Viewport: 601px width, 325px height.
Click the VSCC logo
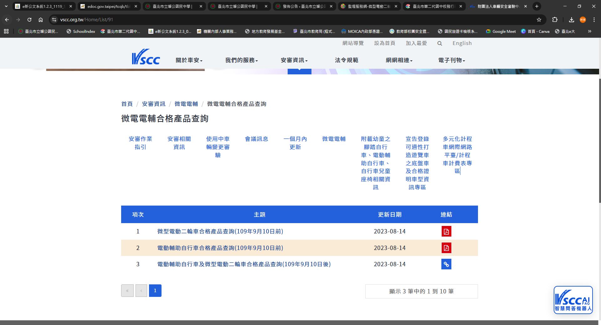tap(146, 57)
